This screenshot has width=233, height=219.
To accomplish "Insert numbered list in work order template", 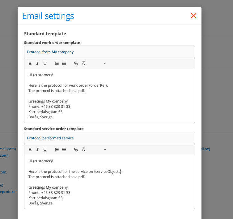I will click(57, 64).
